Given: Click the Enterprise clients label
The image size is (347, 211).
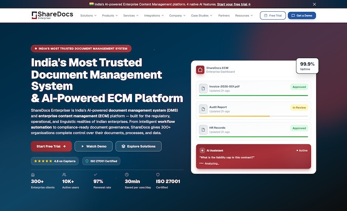Looking at the screenshot, I should click(x=43, y=187).
